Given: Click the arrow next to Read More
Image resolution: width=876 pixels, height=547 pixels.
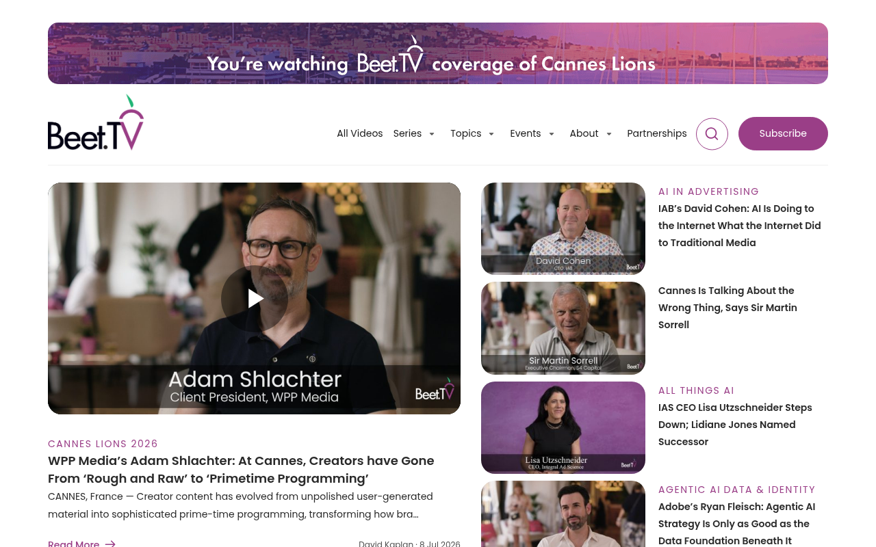Looking at the screenshot, I should (x=110, y=544).
